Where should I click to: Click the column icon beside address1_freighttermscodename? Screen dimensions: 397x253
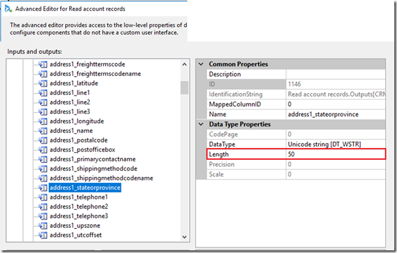pos(43,74)
